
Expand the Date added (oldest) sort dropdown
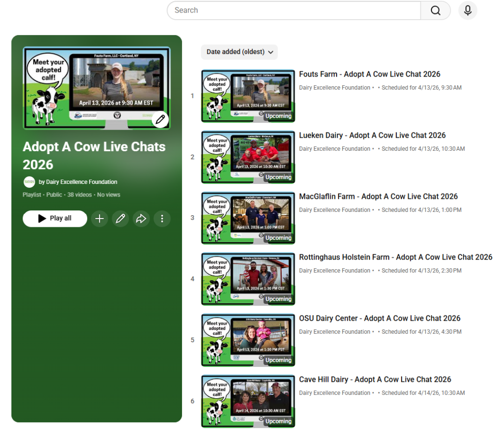[239, 52]
